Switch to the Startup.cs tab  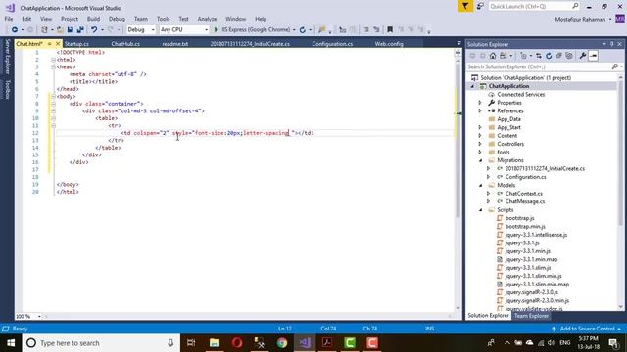coord(77,44)
